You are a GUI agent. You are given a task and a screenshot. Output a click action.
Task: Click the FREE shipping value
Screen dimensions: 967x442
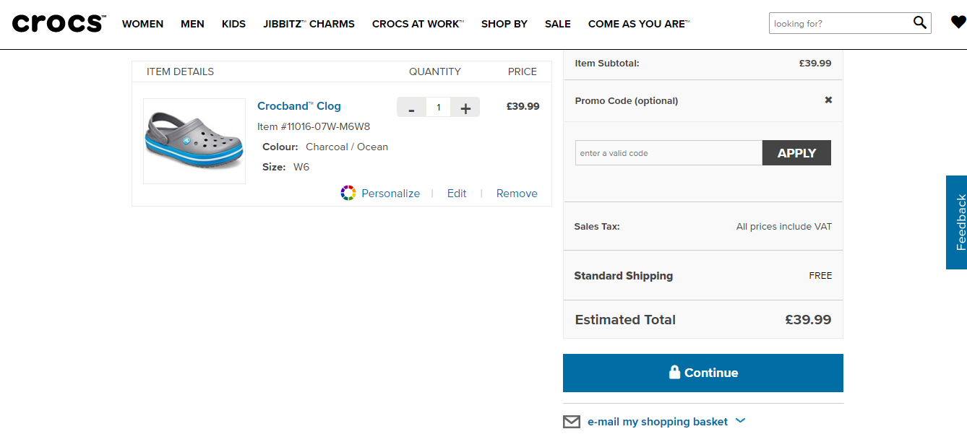pos(820,276)
